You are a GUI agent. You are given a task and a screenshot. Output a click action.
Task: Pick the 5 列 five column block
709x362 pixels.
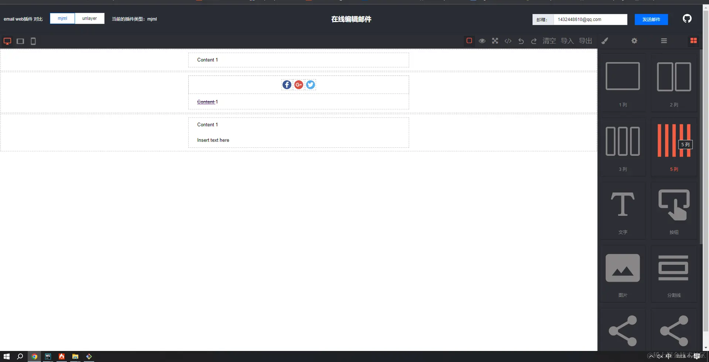(x=674, y=147)
